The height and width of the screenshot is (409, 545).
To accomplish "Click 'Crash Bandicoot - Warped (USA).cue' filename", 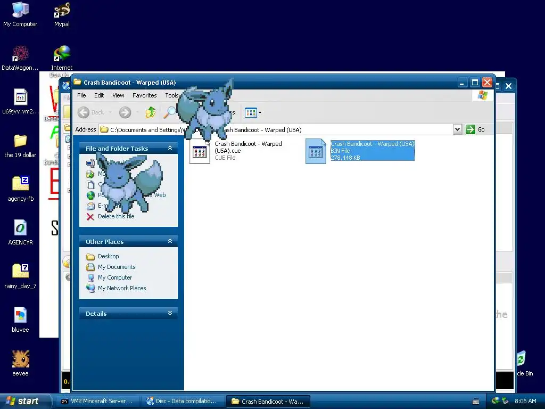I will pos(248,147).
